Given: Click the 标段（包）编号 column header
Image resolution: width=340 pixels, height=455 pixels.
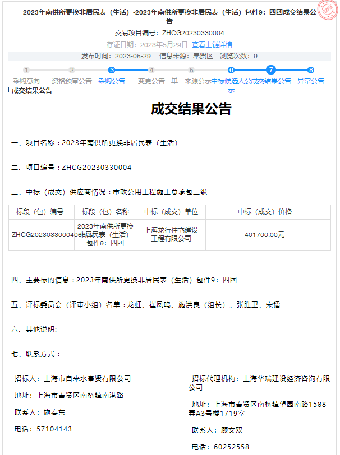Looking at the screenshot, I should coord(40,212).
